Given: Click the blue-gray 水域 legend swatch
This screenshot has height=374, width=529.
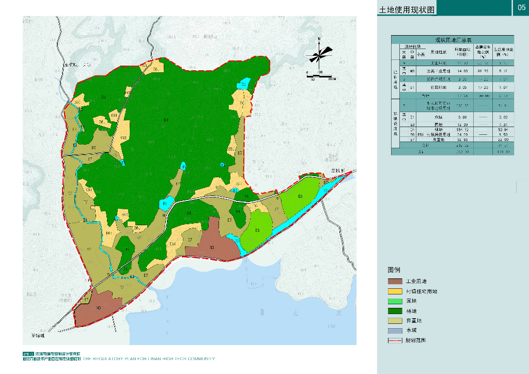Looking at the screenshot, I should tap(395, 331).
